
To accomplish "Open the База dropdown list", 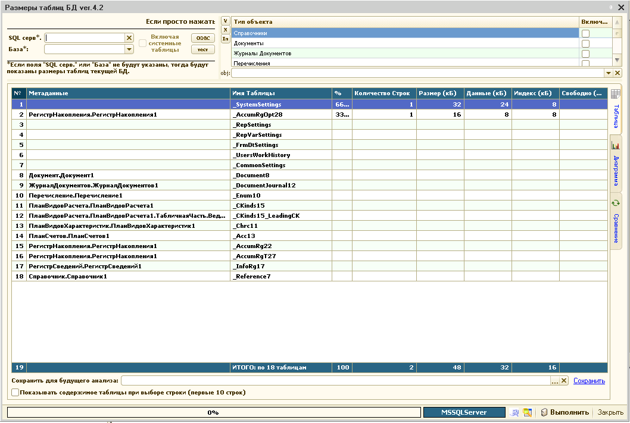I will pos(129,49).
